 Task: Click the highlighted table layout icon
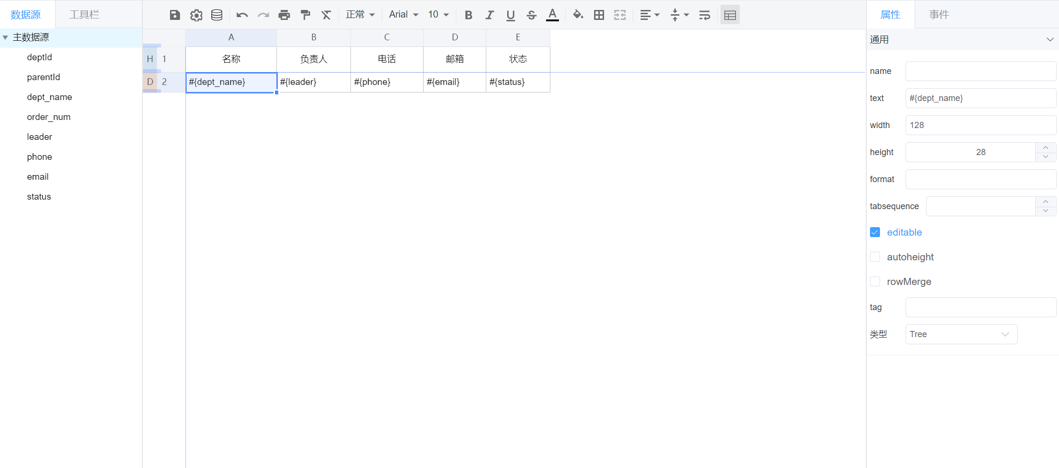[730, 15]
